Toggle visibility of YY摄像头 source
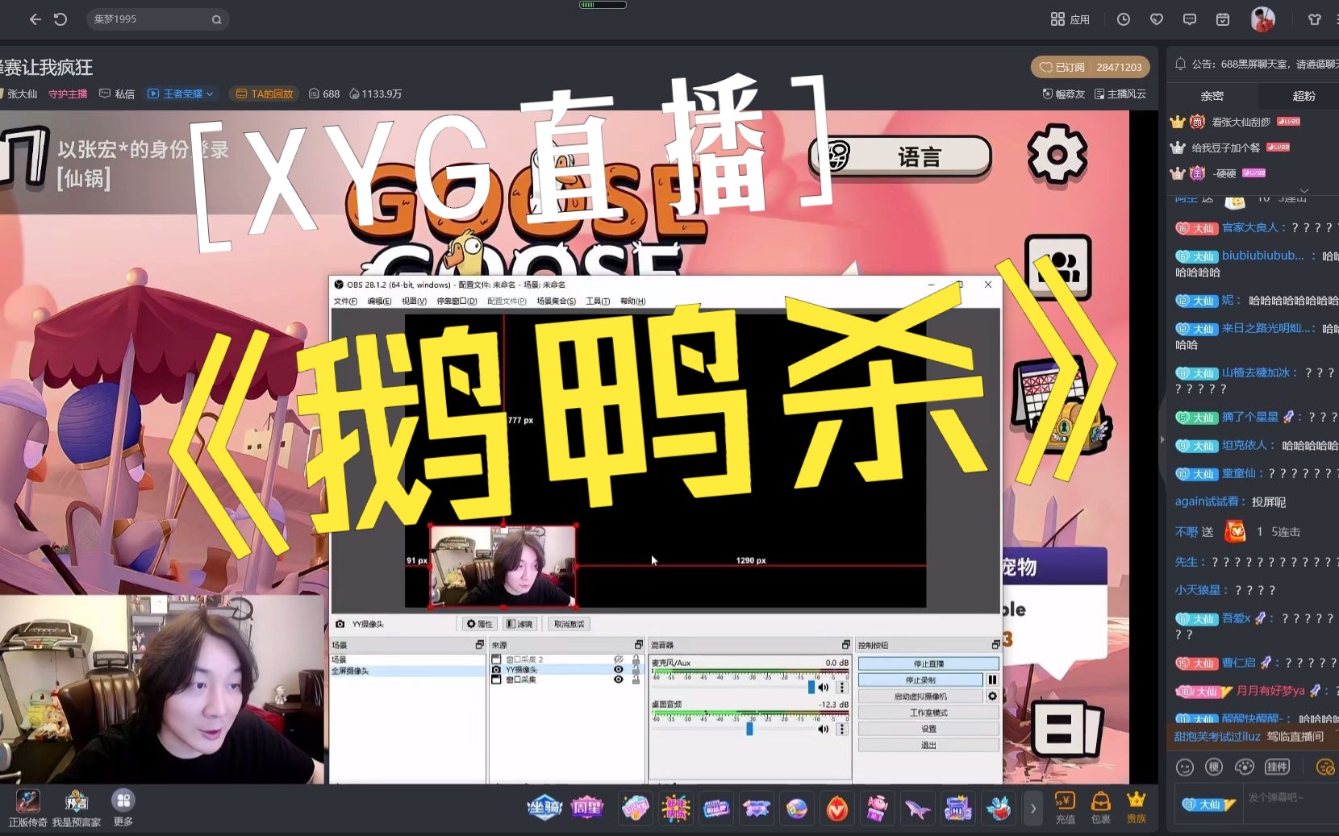 [x=619, y=670]
